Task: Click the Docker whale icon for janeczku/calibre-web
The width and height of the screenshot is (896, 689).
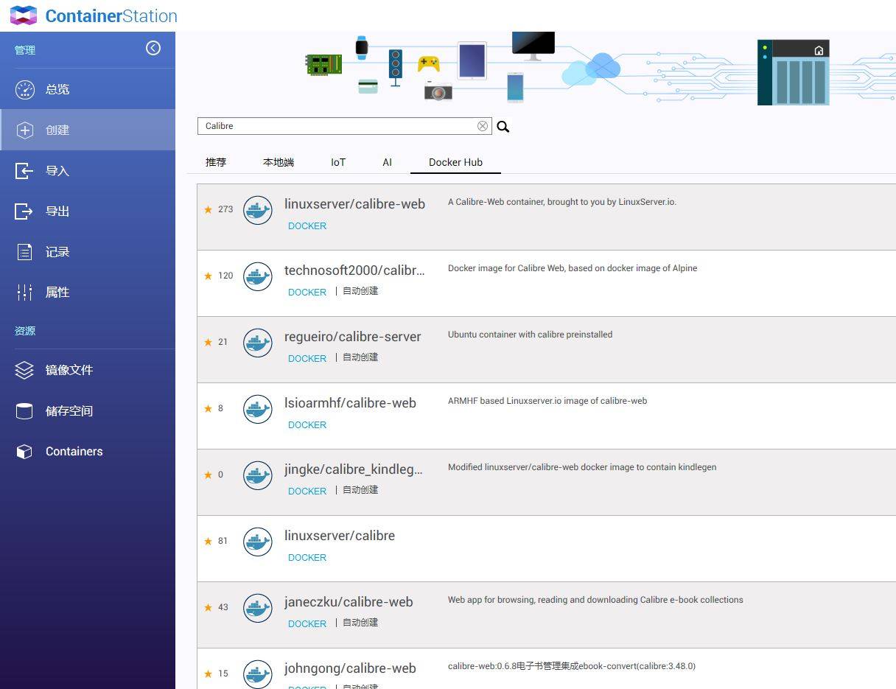Action: 258,608
